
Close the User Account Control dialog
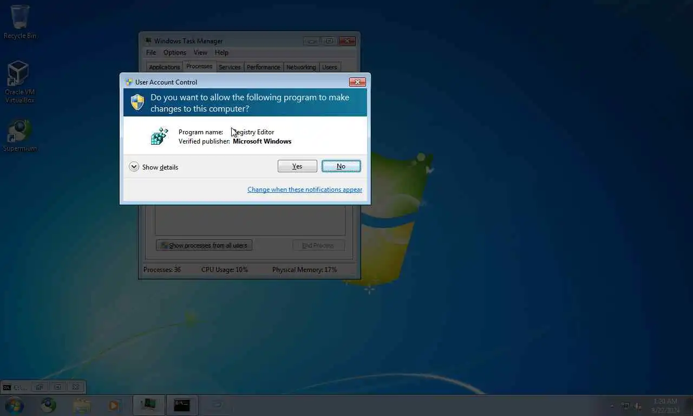point(357,82)
